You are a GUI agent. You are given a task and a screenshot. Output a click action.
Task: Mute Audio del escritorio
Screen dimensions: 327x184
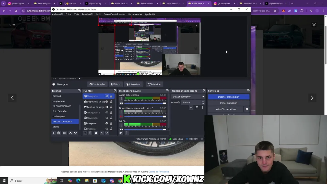121,103
